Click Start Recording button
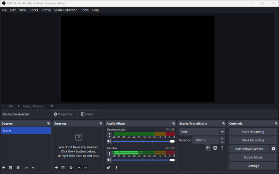279x174 pixels. pos(253,140)
